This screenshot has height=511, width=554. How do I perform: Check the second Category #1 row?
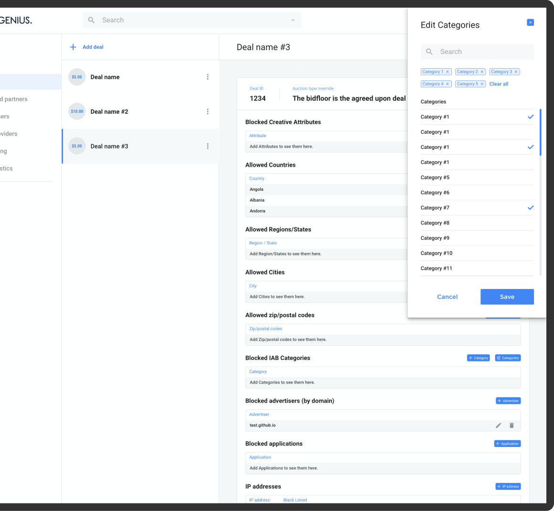click(477, 132)
